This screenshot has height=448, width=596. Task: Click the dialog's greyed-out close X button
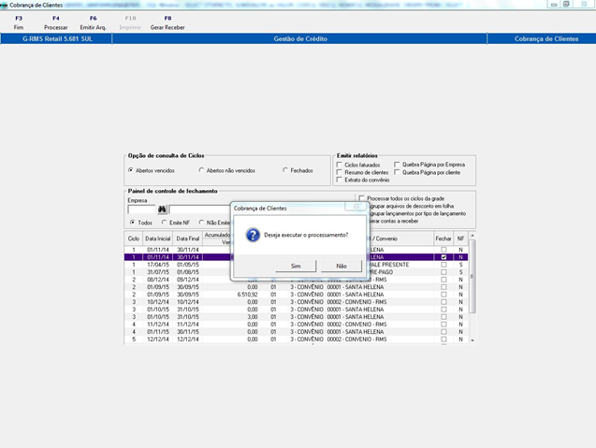[356, 206]
